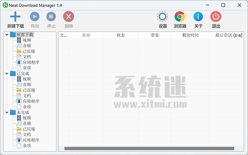Maximize the Neat Download Manager window

[x=223, y=5]
